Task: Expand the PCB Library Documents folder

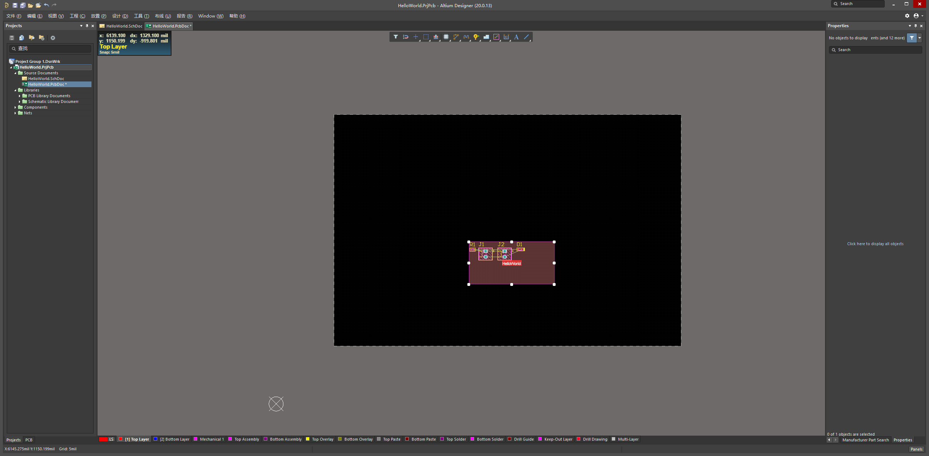Action: pyautogui.click(x=20, y=96)
